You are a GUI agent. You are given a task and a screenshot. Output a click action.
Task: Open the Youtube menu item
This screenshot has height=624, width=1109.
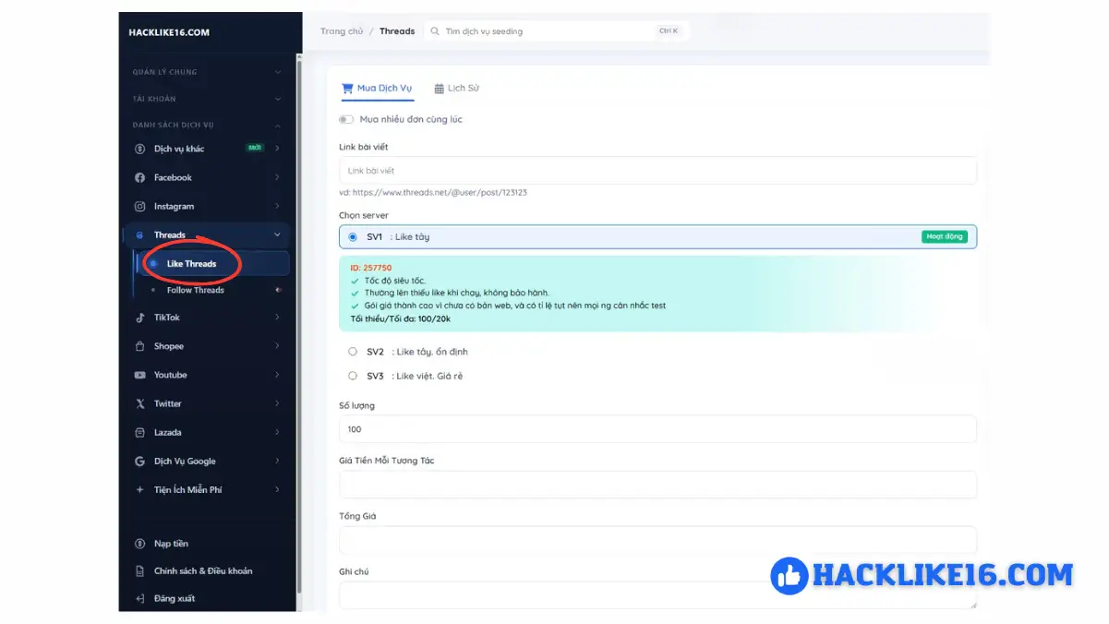[x=208, y=375]
